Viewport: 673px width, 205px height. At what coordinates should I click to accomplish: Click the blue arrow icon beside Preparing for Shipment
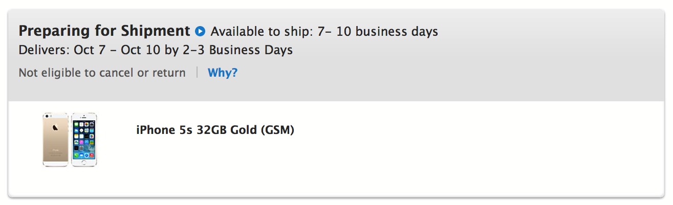point(200,32)
